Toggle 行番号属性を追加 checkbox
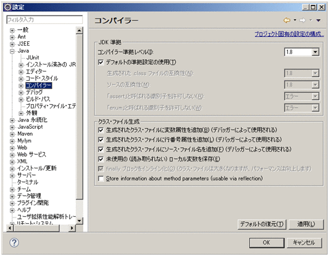This screenshot has height=257, width=330. coord(101,140)
